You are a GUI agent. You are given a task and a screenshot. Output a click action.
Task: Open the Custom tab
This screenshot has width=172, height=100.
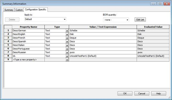click(x=19, y=10)
